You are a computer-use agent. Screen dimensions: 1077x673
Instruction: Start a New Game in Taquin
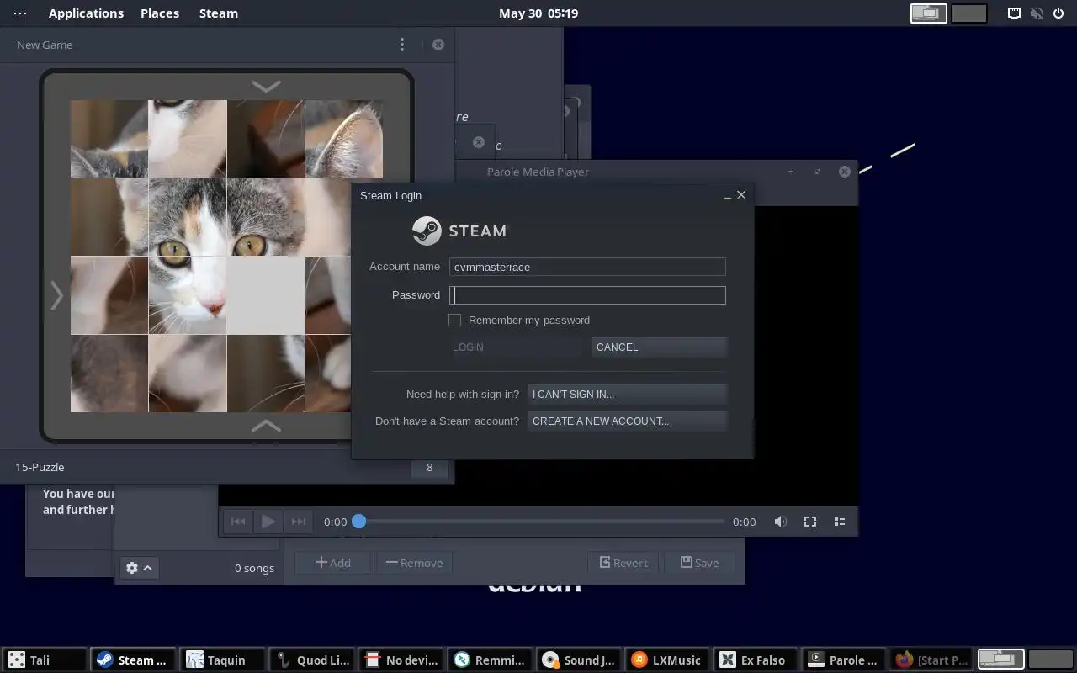click(x=45, y=45)
